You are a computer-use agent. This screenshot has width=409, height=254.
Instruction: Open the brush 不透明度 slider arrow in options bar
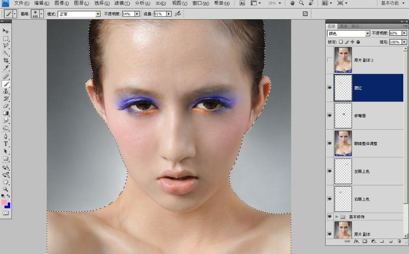click(x=137, y=14)
